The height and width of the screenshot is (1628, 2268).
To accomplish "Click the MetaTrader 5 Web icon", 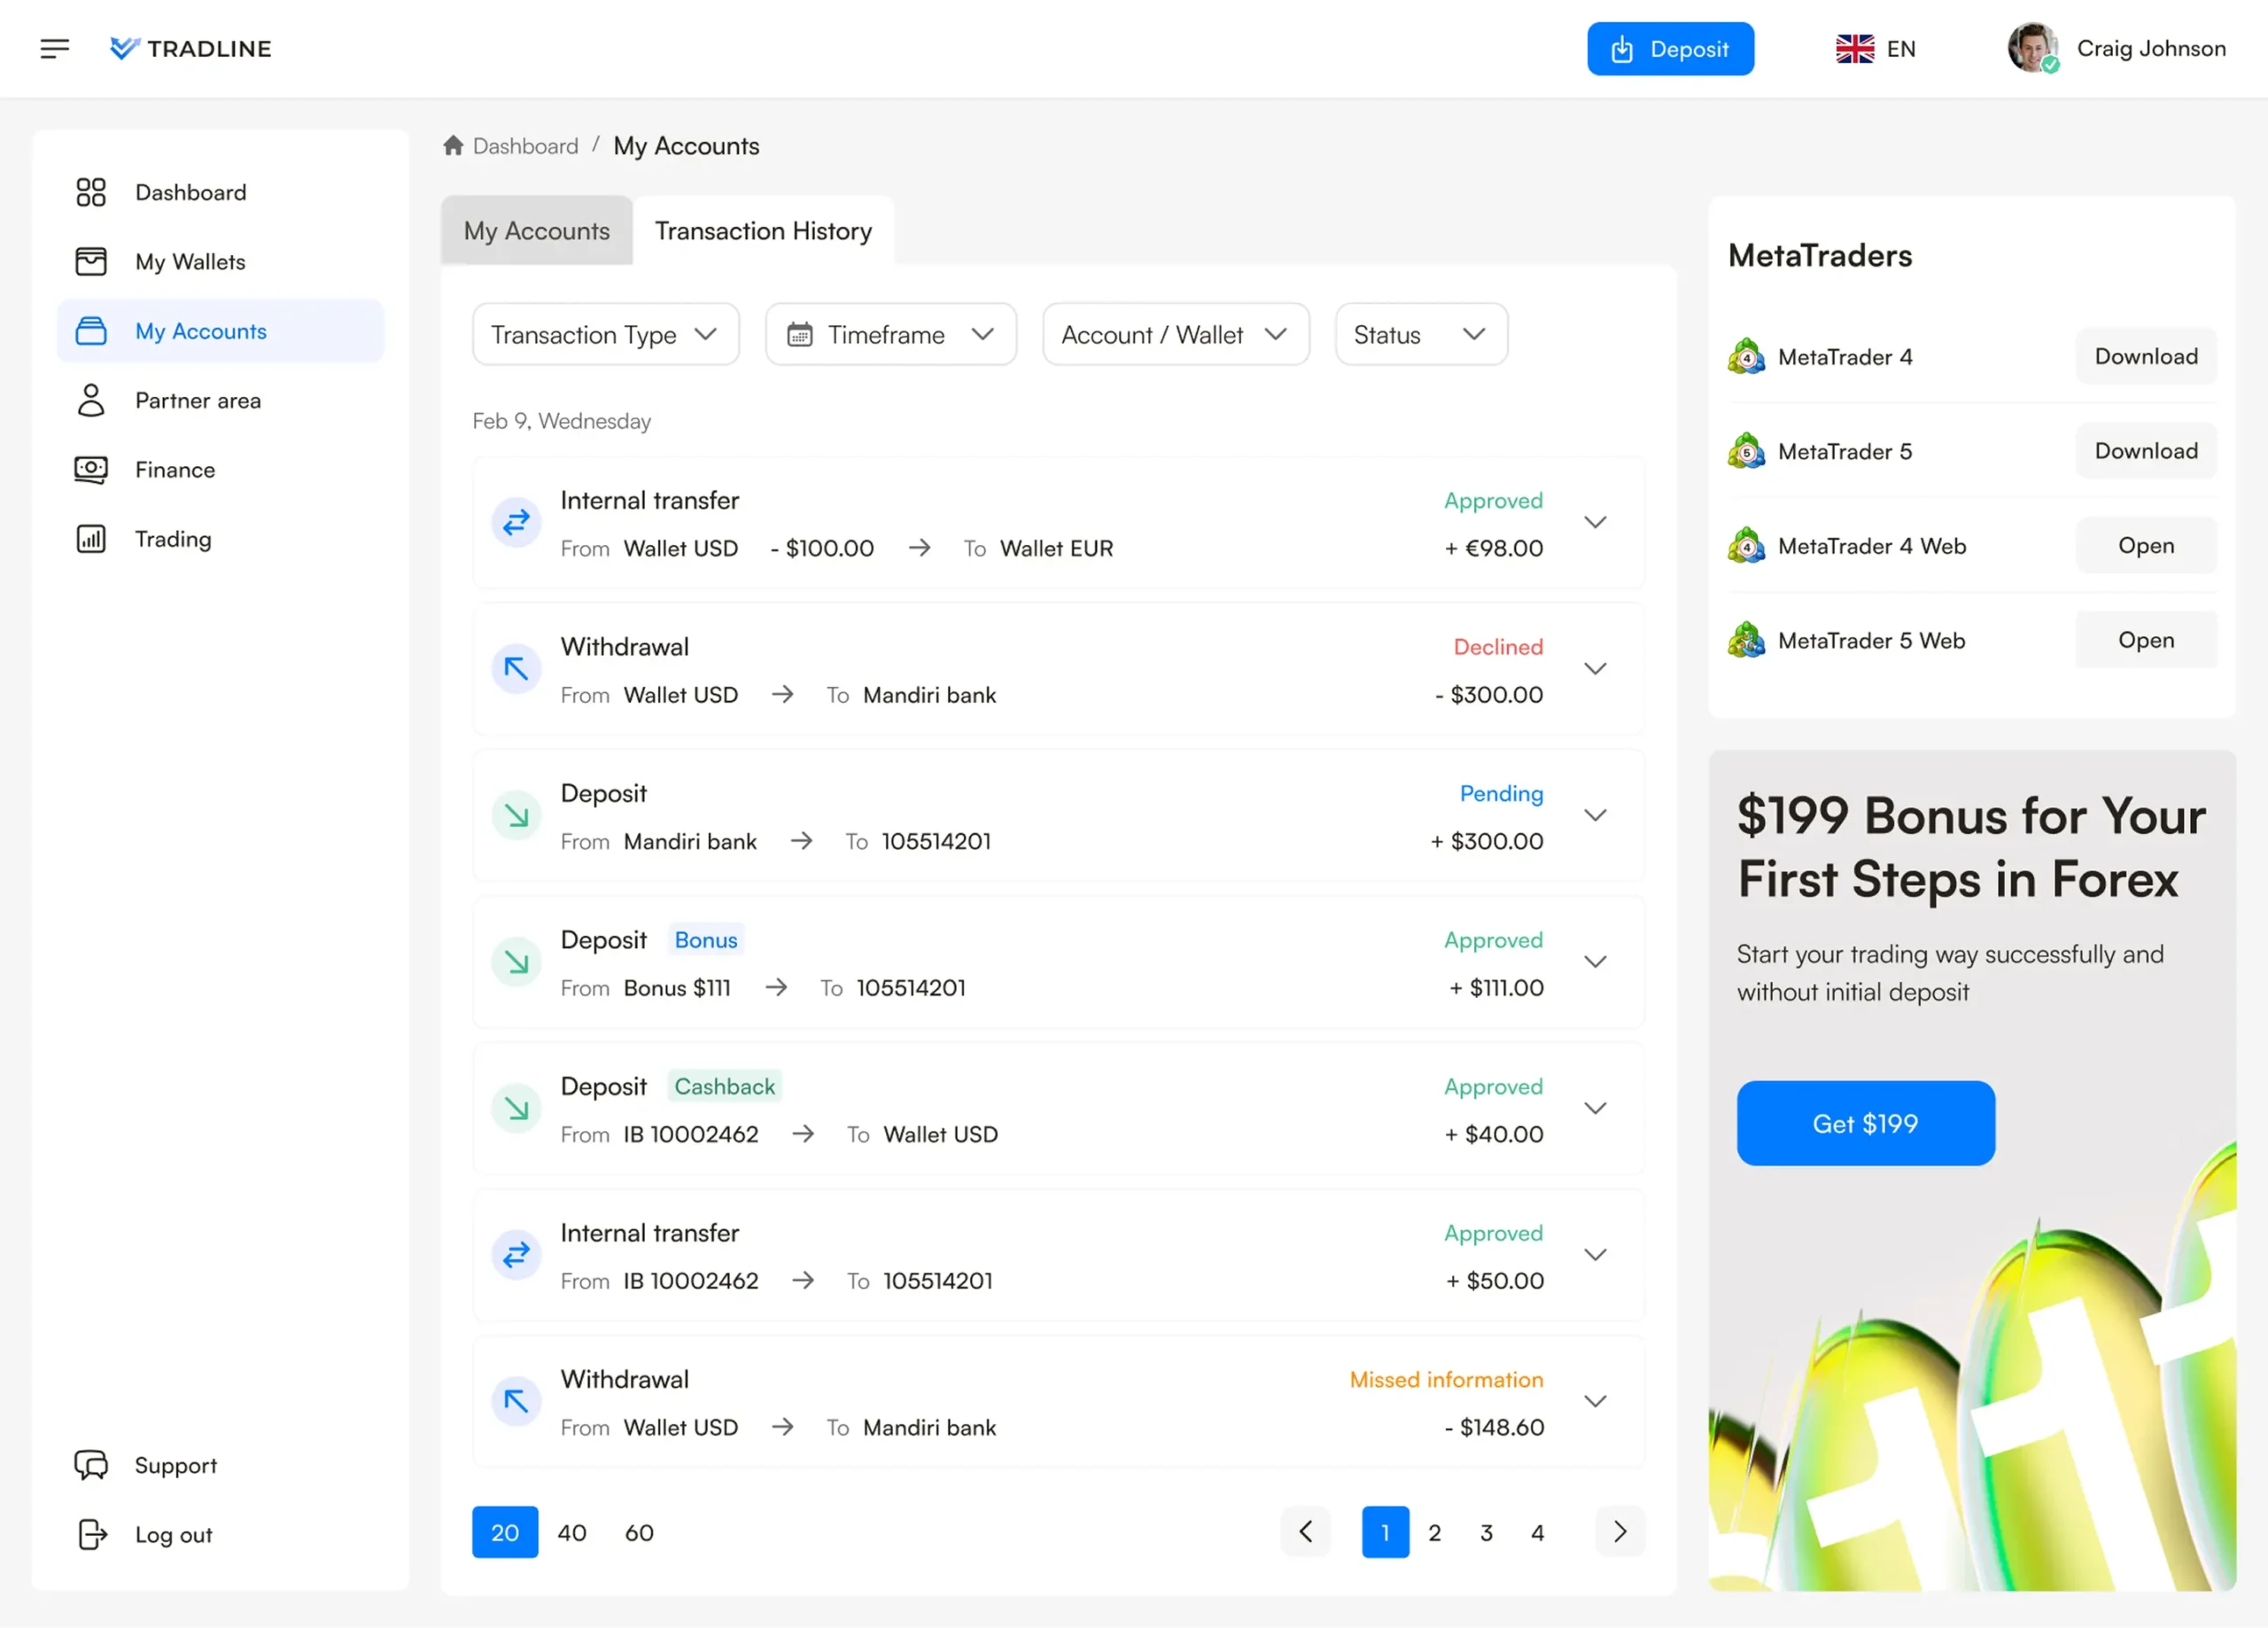I will 1746,641.
